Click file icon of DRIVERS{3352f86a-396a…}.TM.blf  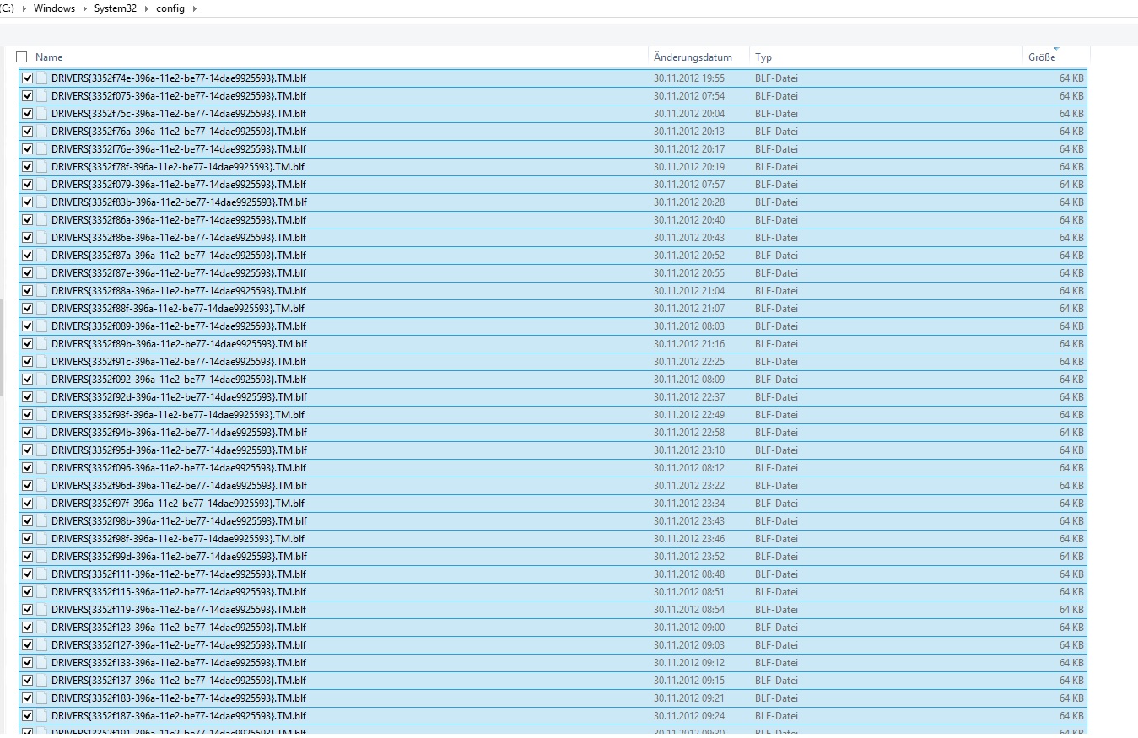[x=42, y=220]
